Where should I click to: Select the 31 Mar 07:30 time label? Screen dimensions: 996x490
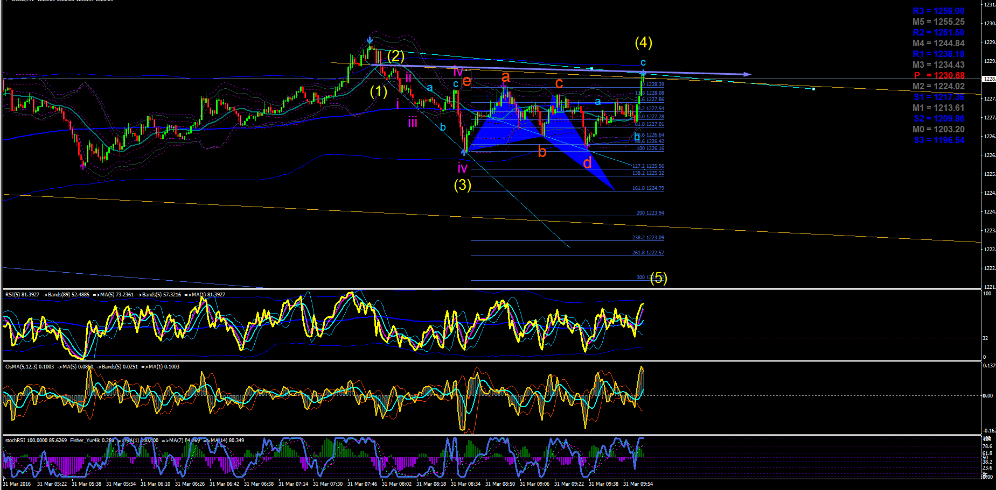point(328,484)
